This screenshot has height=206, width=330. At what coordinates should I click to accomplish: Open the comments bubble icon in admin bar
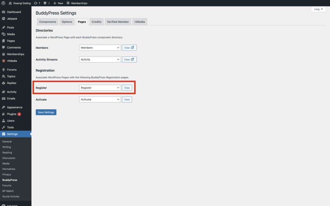click(x=45, y=3)
